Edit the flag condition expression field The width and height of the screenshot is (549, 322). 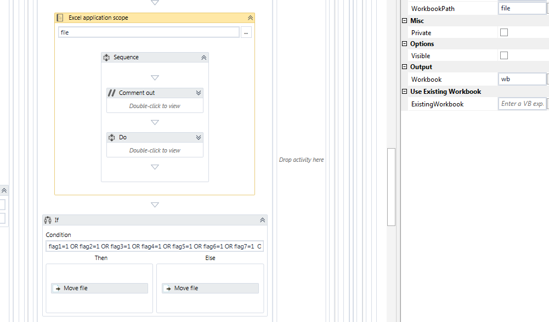(x=154, y=246)
